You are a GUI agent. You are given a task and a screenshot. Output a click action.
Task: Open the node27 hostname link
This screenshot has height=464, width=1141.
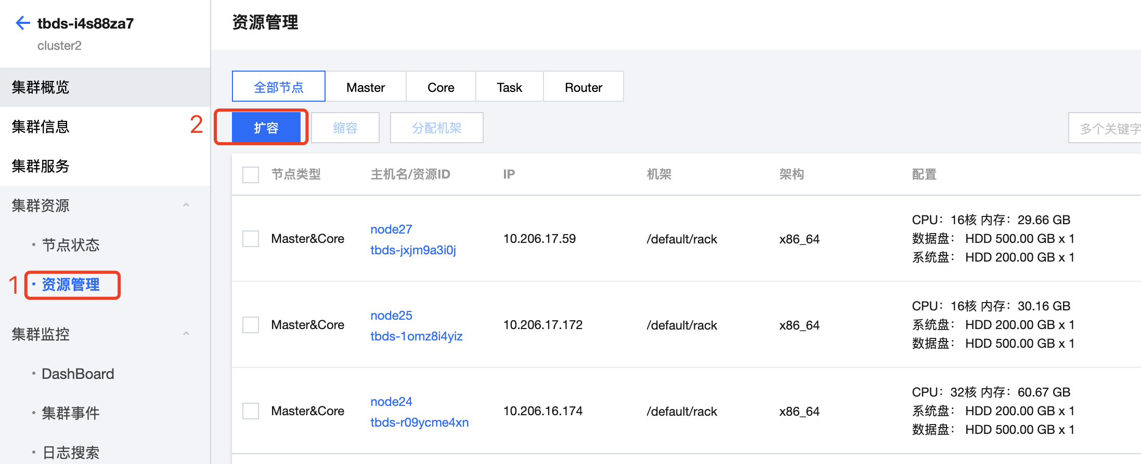click(x=391, y=229)
